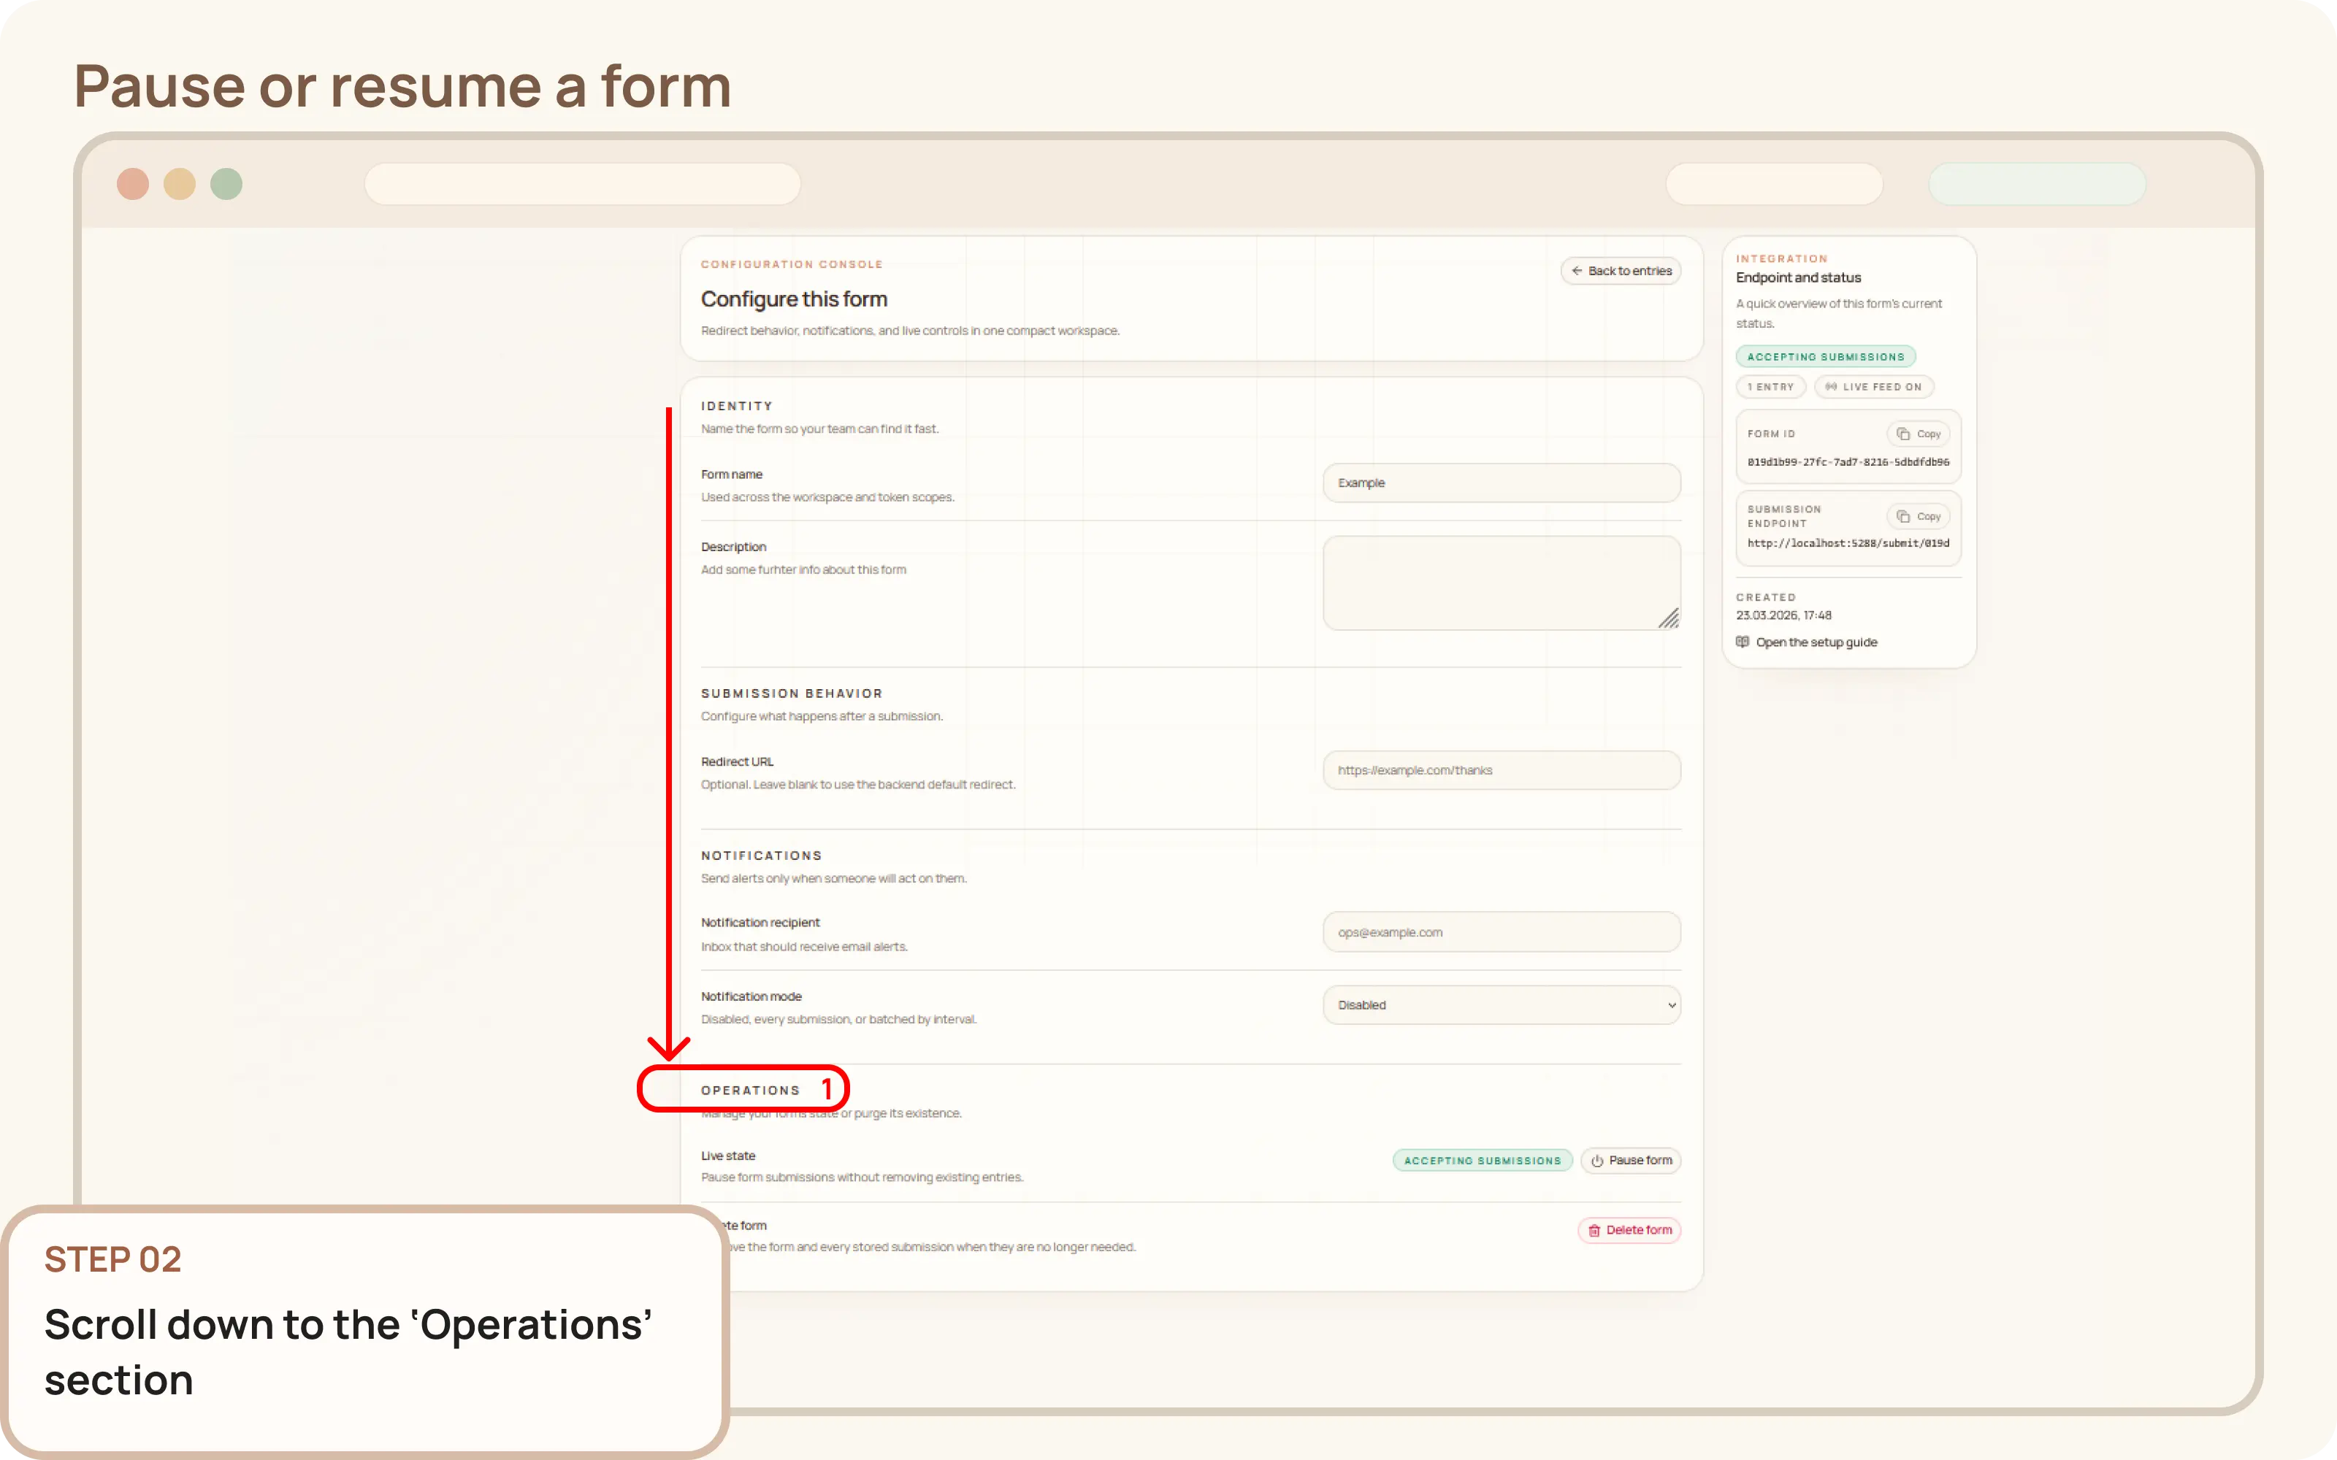
Task: Copy the Form ID to clipboard
Action: [x=1918, y=434]
